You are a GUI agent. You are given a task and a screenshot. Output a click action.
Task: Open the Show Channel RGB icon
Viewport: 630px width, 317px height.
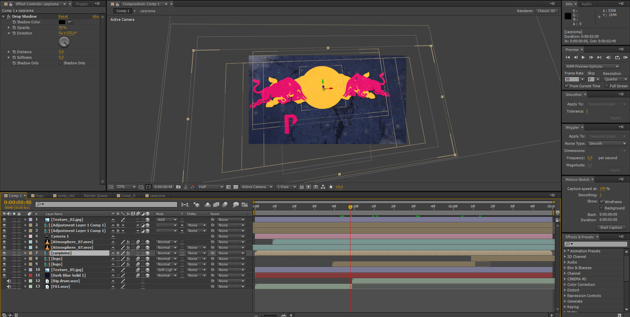(193, 187)
